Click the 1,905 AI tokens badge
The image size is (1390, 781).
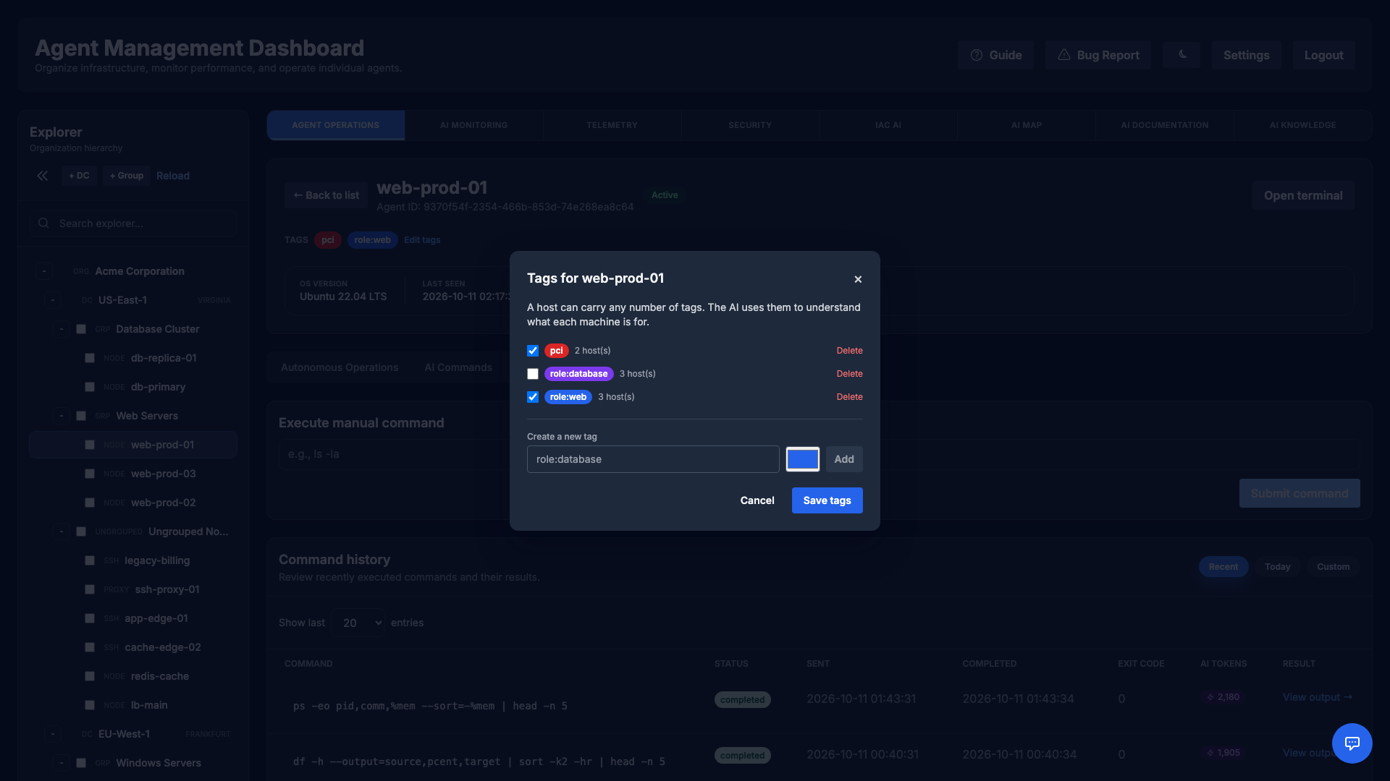(x=1223, y=753)
